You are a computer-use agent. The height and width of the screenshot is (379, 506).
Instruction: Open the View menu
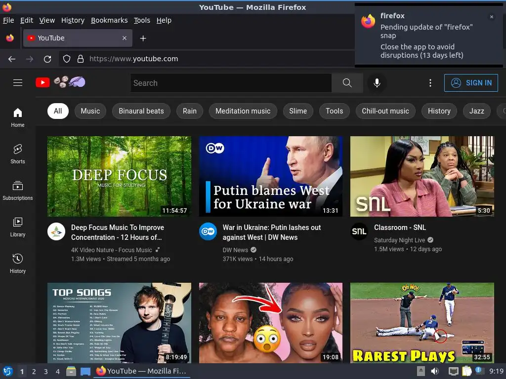point(47,20)
